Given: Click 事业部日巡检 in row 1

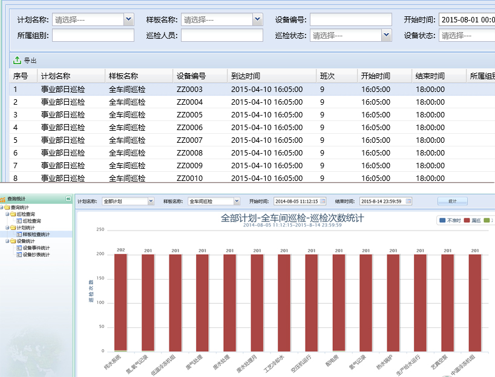Looking at the screenshot, I should [63, 90].
